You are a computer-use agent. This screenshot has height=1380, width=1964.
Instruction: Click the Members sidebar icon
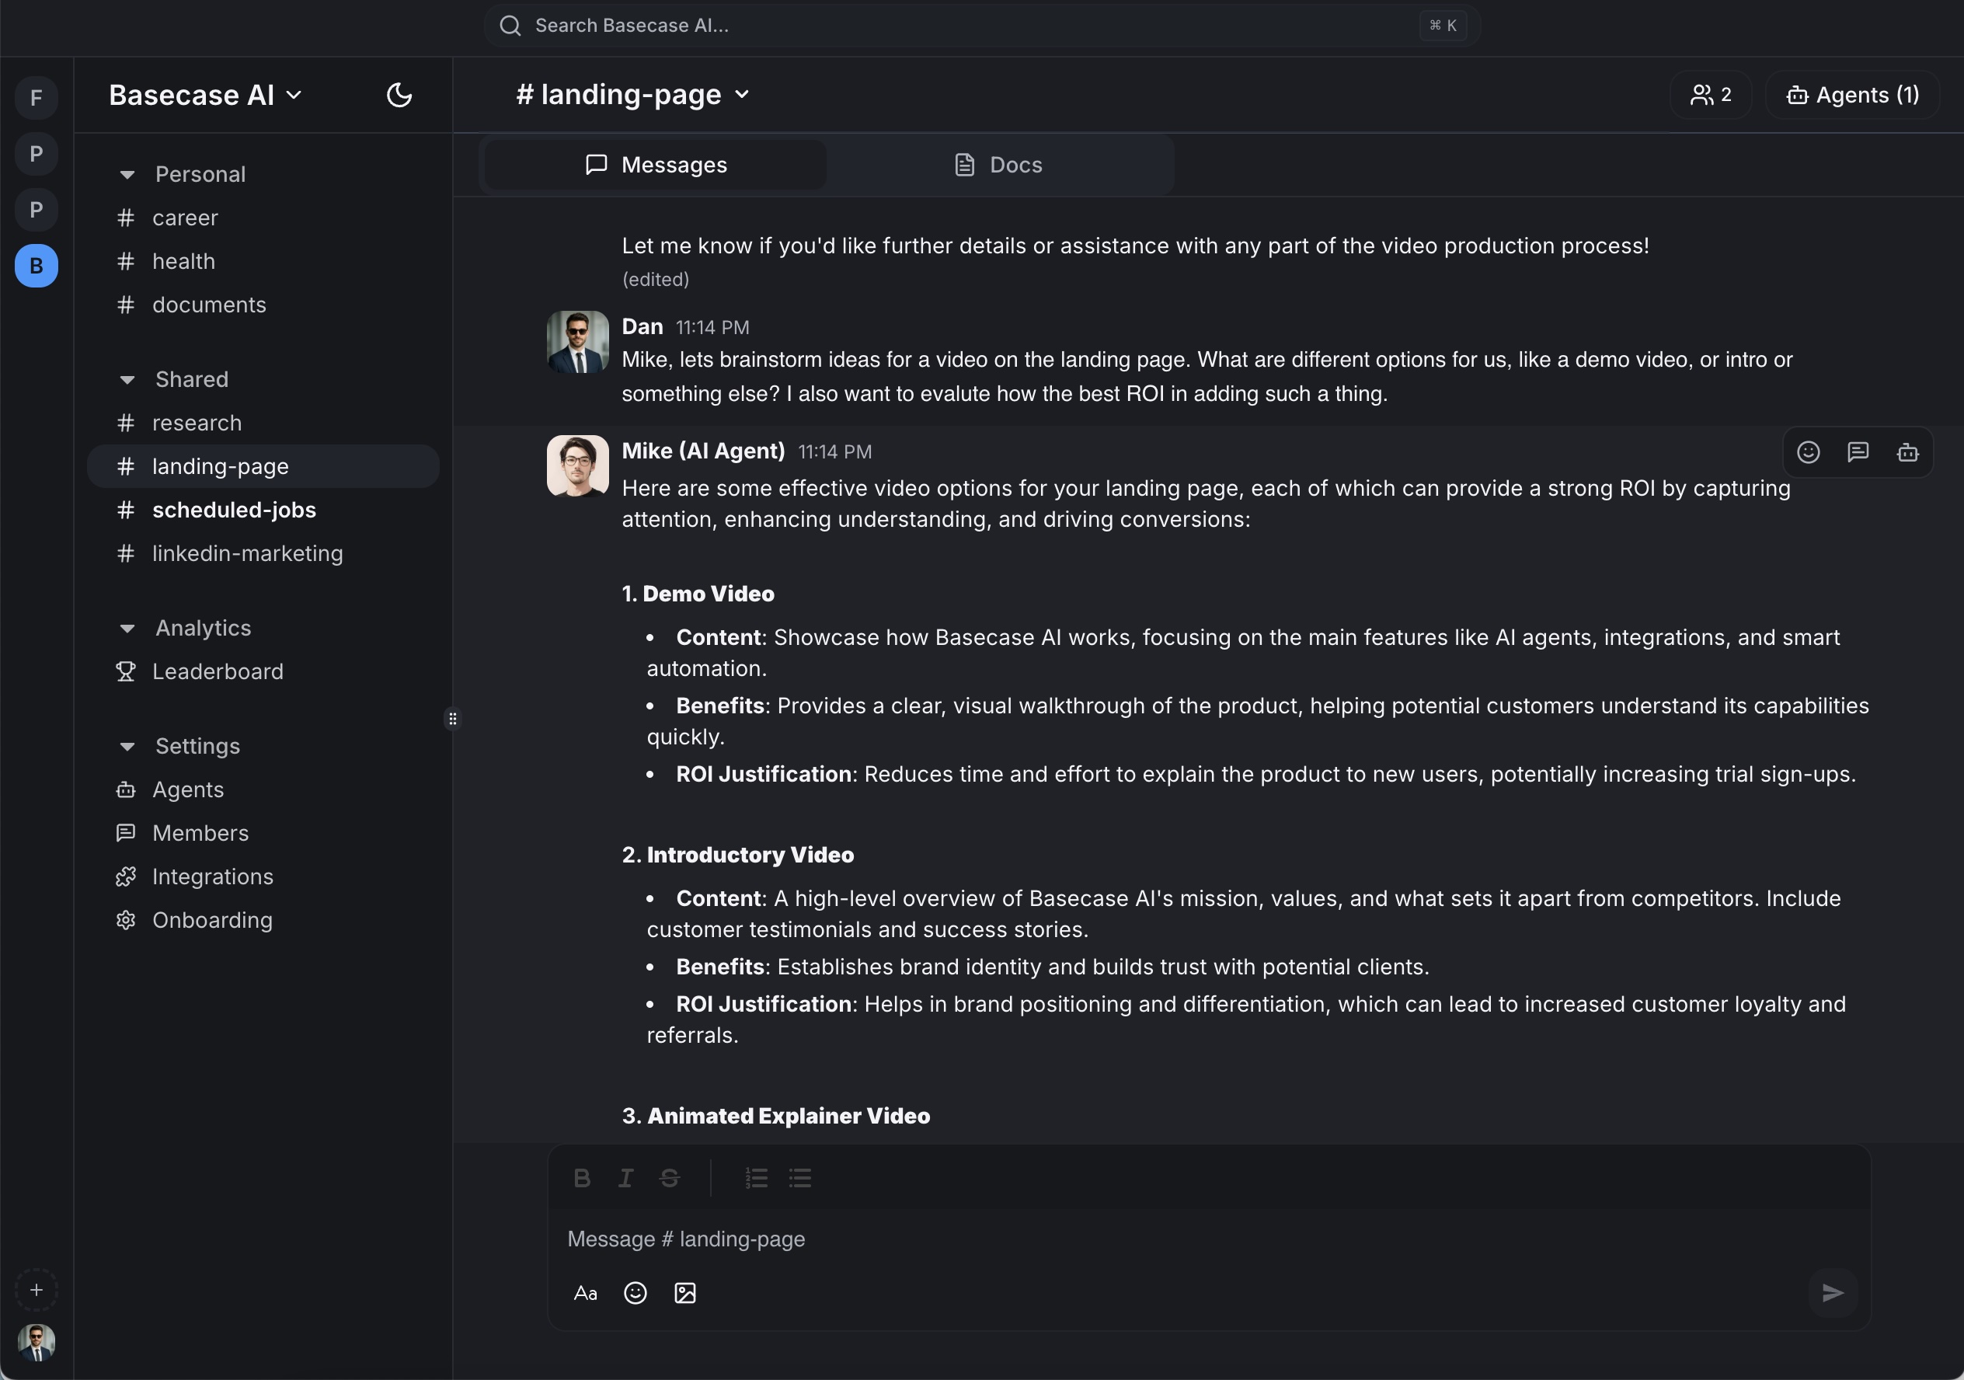pos(126,835)
